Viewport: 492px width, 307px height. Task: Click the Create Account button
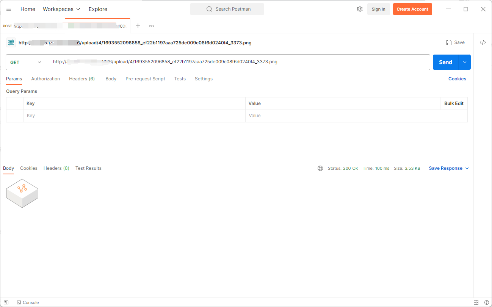point(412,9)
